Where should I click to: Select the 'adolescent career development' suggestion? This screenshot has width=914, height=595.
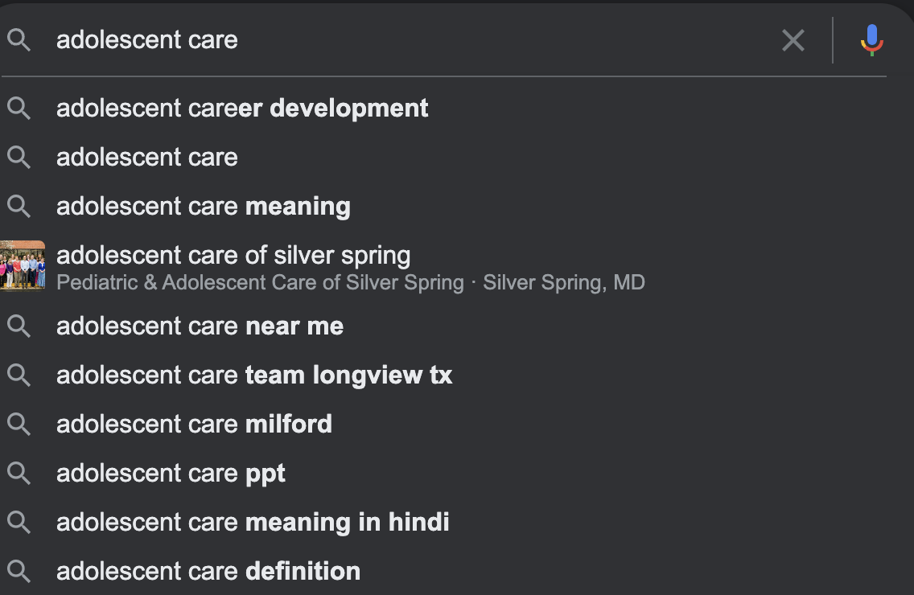[x=242, y=109]
